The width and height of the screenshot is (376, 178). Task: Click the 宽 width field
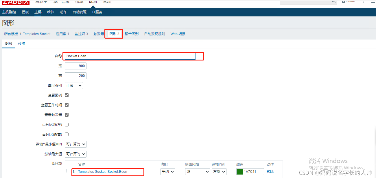tap(75, 66)
